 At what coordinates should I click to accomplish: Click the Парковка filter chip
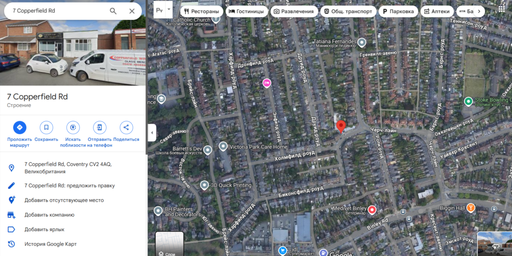[x=398, y=11]
